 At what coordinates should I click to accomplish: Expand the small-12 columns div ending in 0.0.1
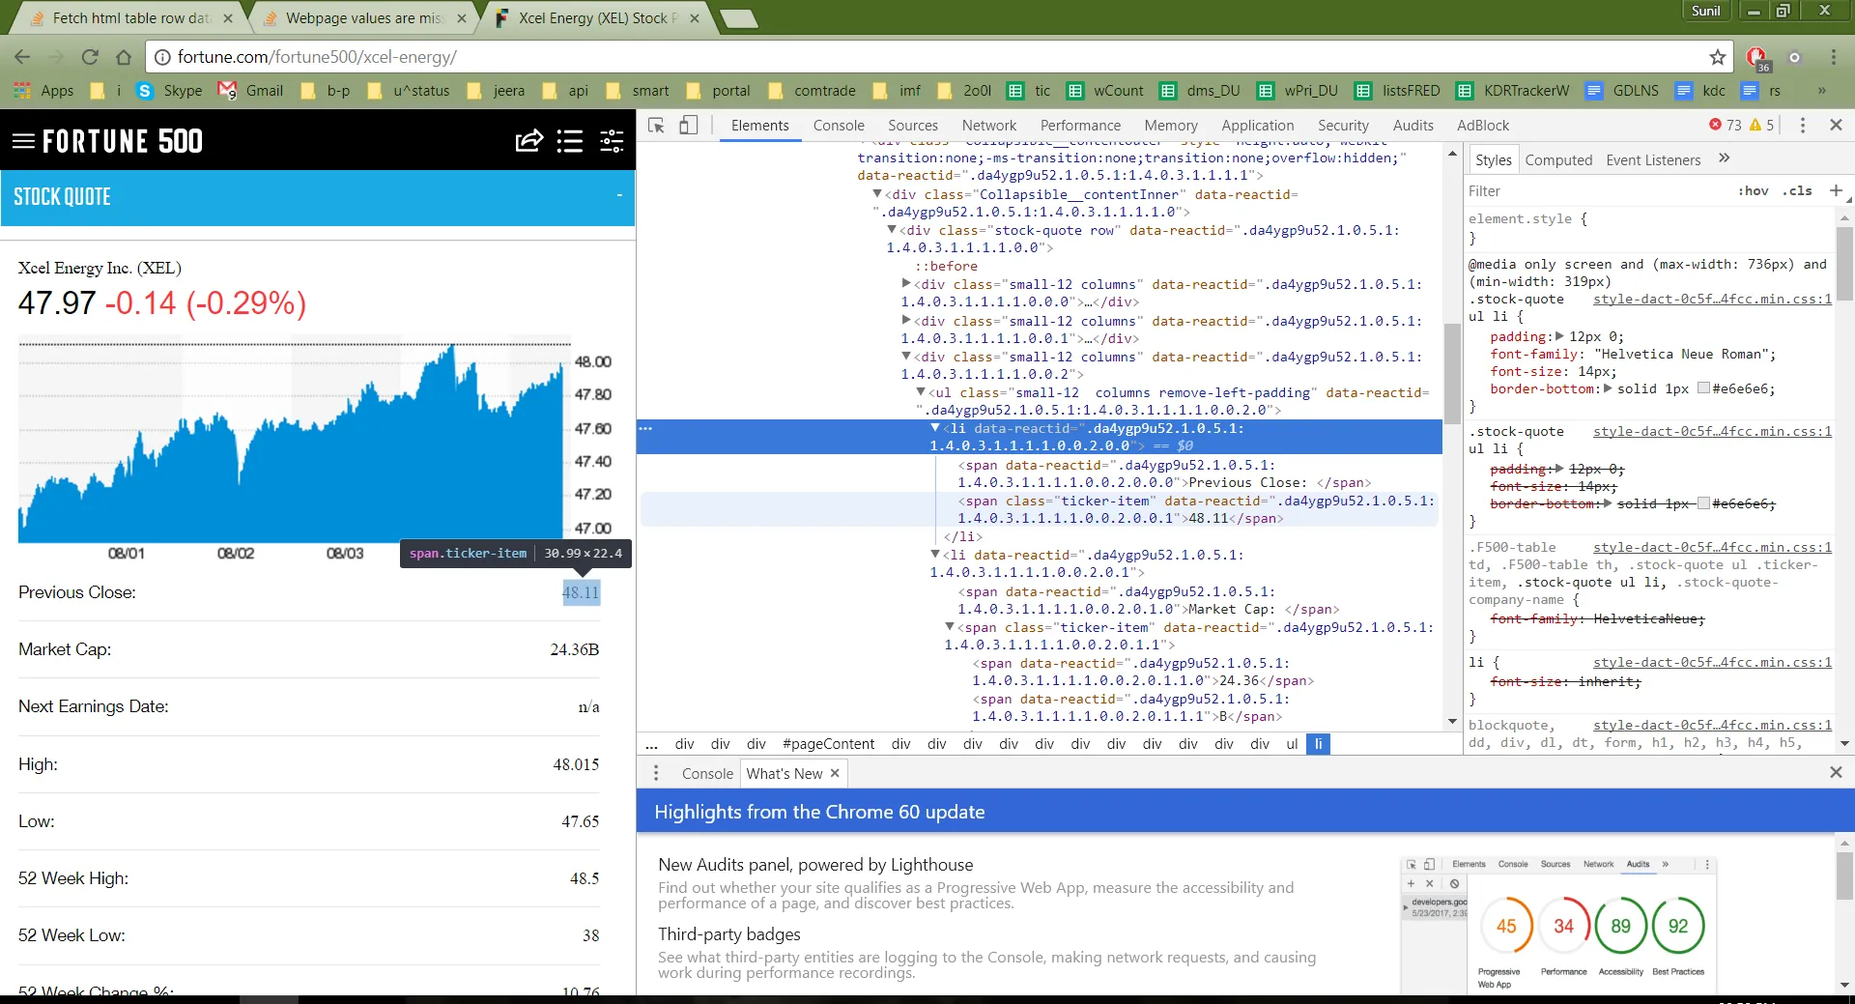click(906, 321)
